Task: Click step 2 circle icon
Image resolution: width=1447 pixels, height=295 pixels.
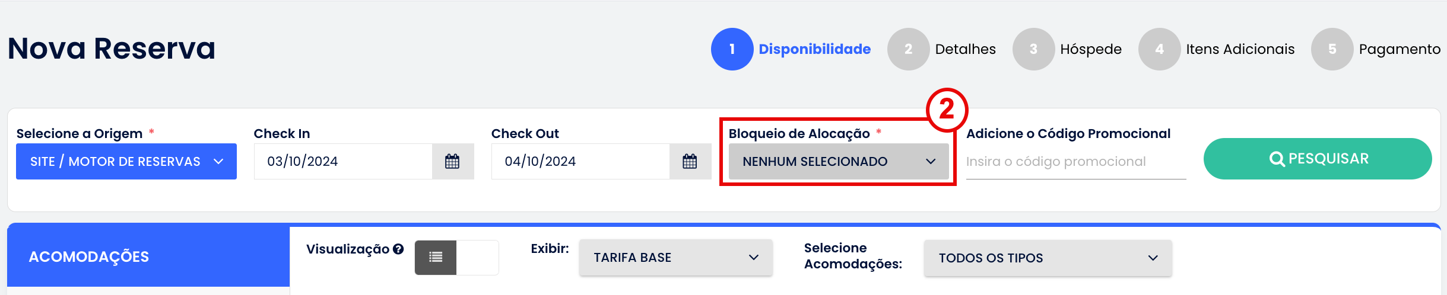Action: 908,49
